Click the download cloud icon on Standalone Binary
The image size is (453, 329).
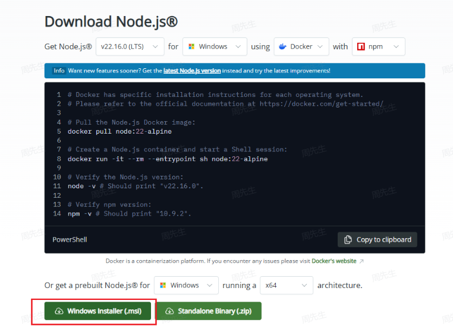pyautogui.click(x=169, y=311)
